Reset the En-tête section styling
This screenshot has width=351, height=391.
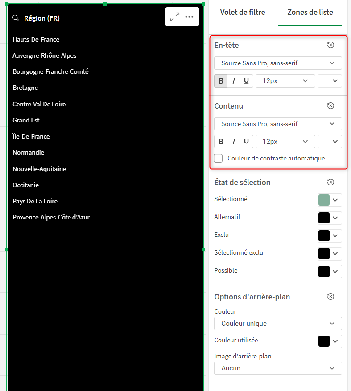click(330, 45)
